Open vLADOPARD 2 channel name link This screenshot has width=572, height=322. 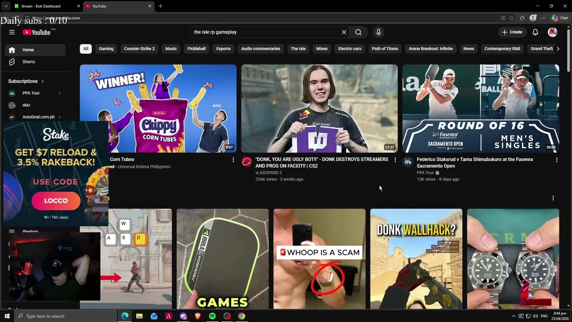coord(269,173)
